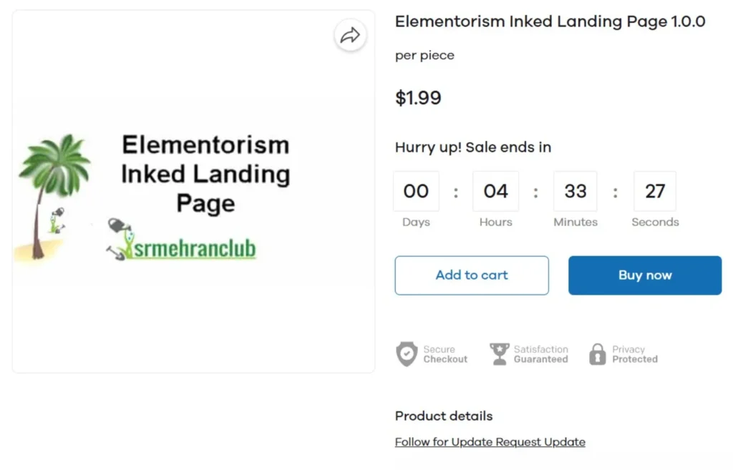Click the Elementorism Inked Landing Page title
733x470 pixels.
tap(549, 21)
